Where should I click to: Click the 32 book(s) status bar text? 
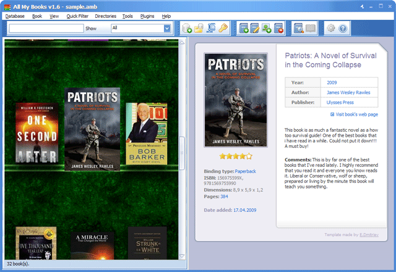pos(18,264)
